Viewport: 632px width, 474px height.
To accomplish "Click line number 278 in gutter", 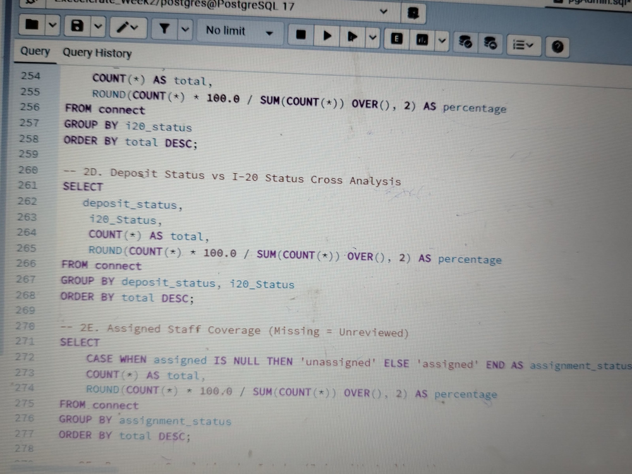I will [x=23, y=448].
